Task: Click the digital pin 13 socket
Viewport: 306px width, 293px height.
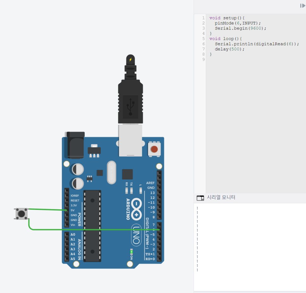Action: pos(159,193)
